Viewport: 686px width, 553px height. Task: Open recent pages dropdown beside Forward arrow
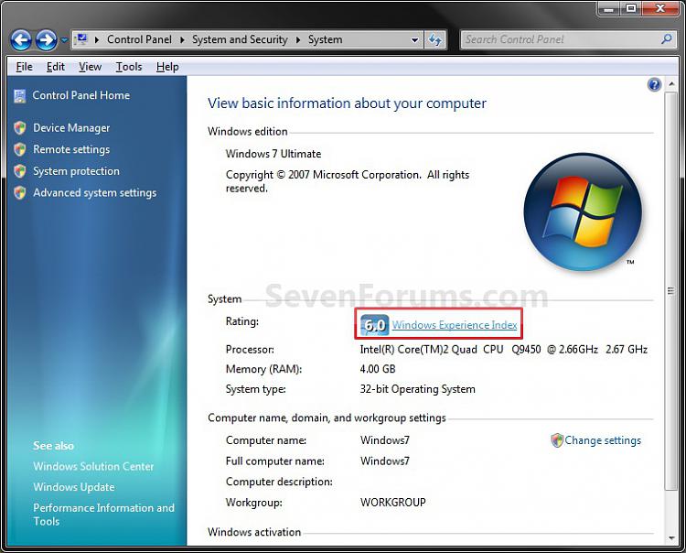point(64,40)
